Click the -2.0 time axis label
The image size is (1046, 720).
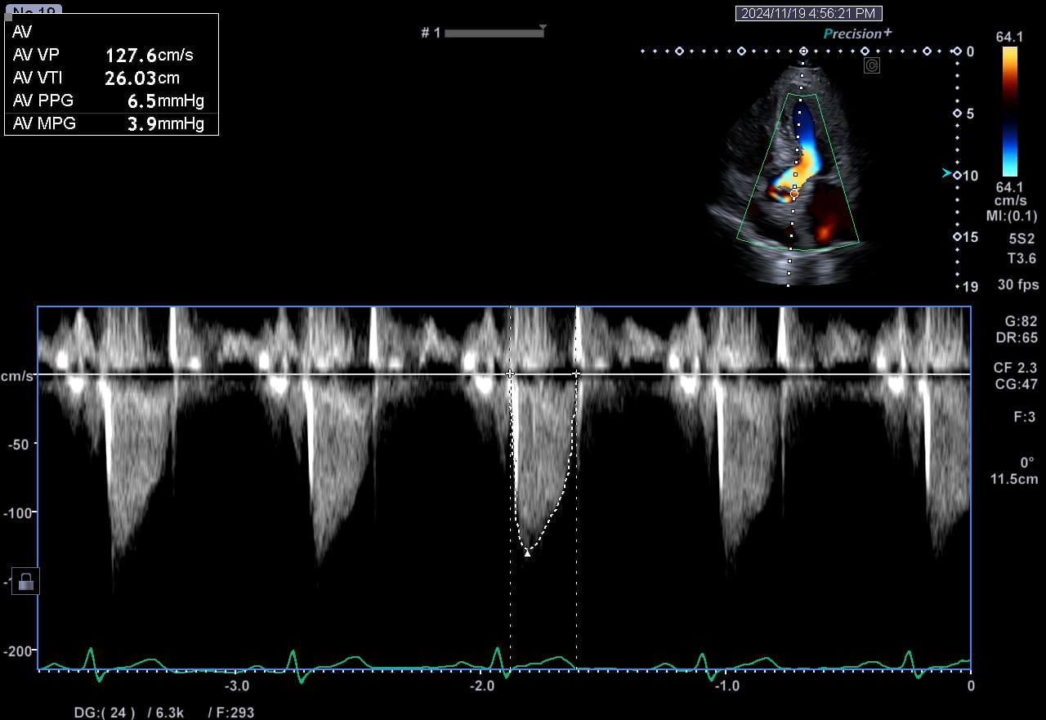pyautogui.click(x=483, y=686)
